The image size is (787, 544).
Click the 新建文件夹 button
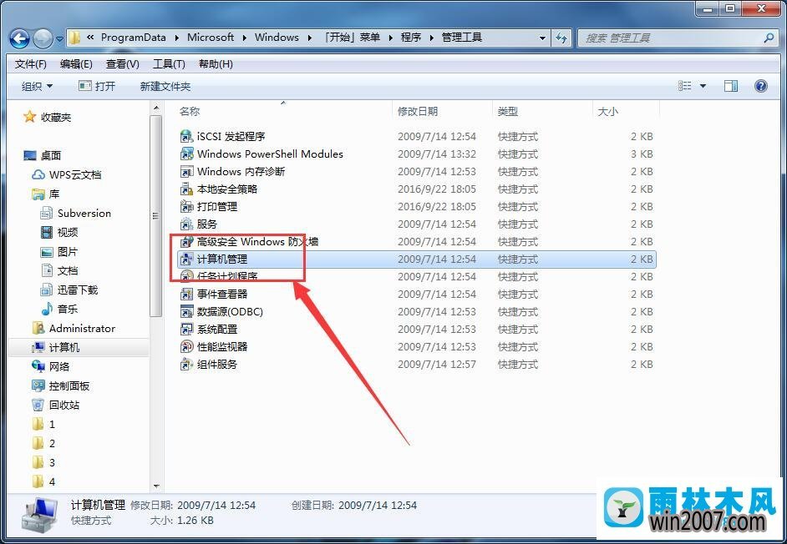click(165, 86)
